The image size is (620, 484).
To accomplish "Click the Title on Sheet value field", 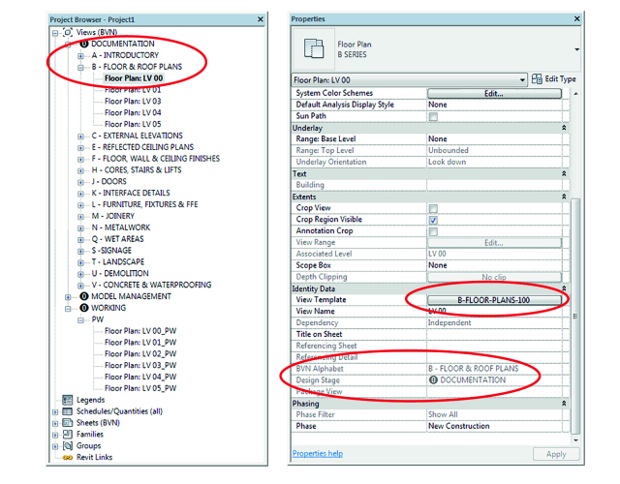I will click(x=494, y=334).
